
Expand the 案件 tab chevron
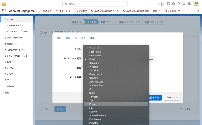point(160,11)
